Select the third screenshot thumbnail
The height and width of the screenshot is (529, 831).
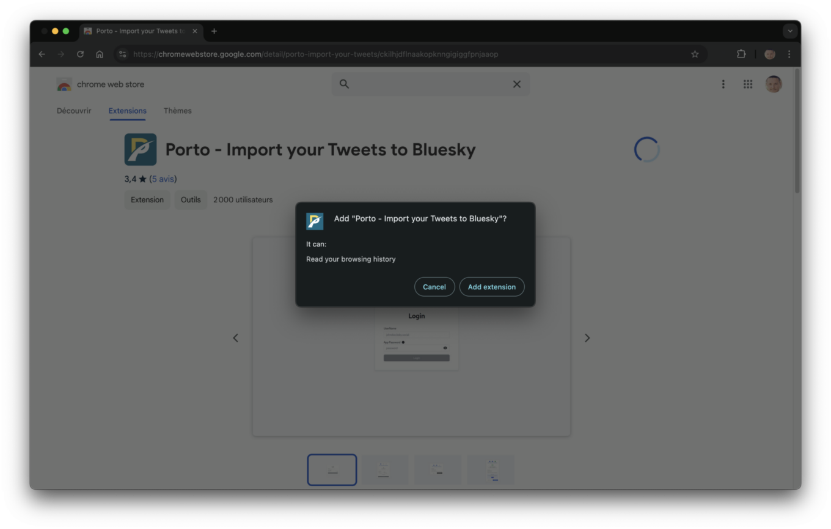coord(437,470)
